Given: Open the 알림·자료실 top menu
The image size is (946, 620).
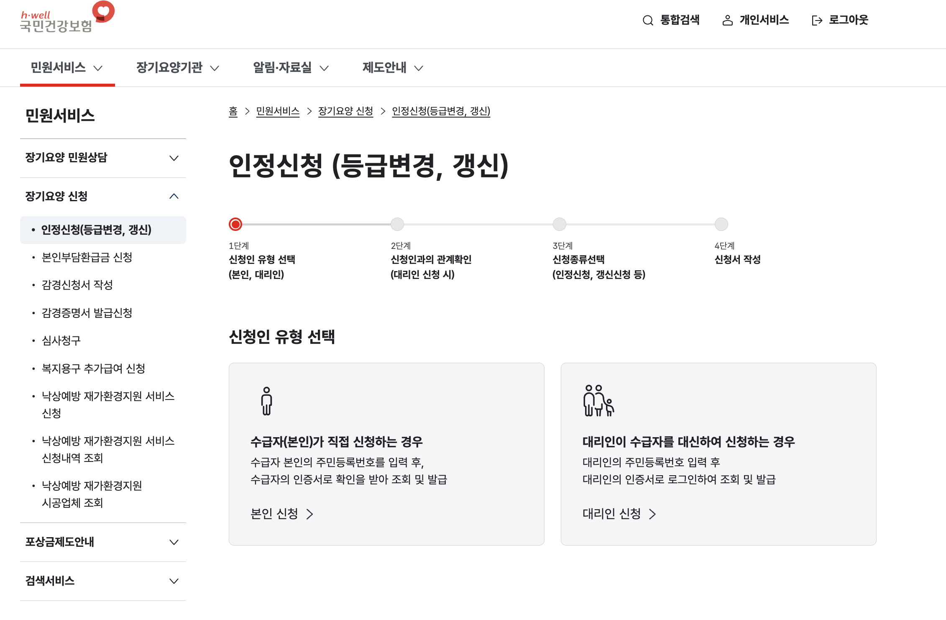Looking at the screenshot, I should [x=291, y=67].
